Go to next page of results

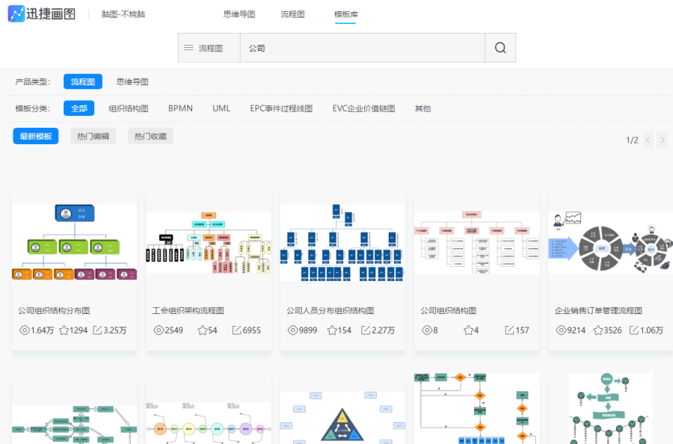(662, 140)
